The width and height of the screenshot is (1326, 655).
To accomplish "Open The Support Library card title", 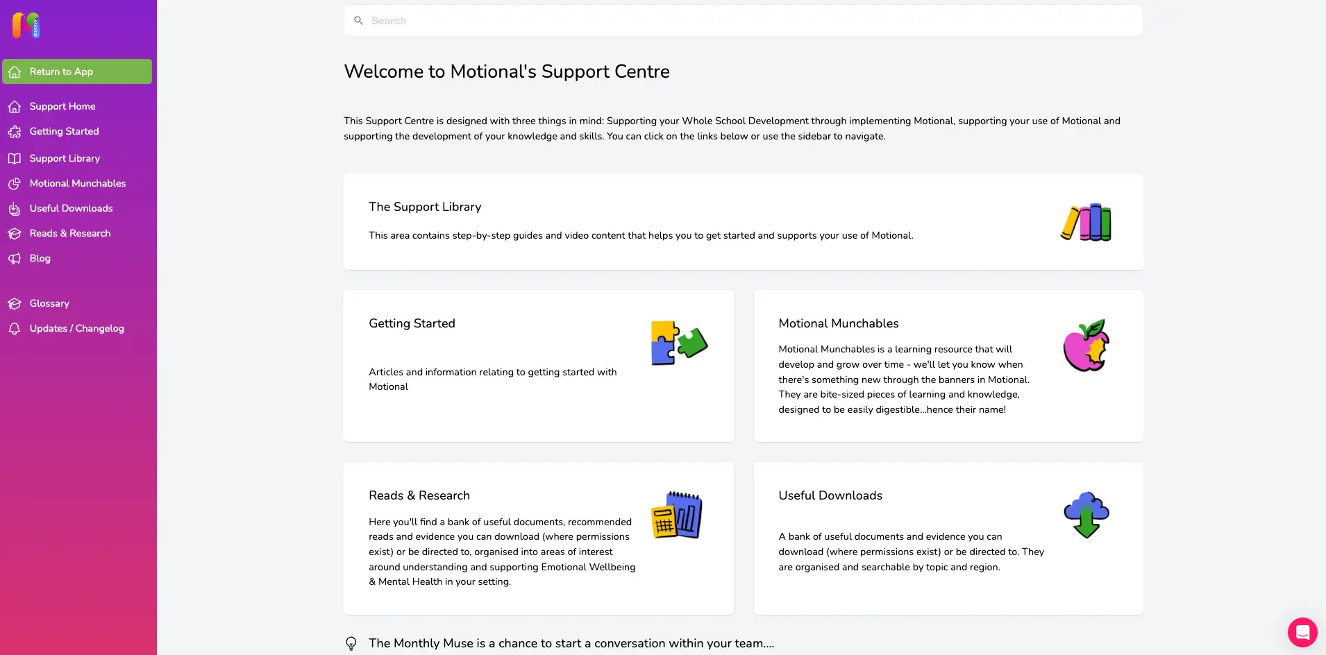I will (x=425, y=207).
